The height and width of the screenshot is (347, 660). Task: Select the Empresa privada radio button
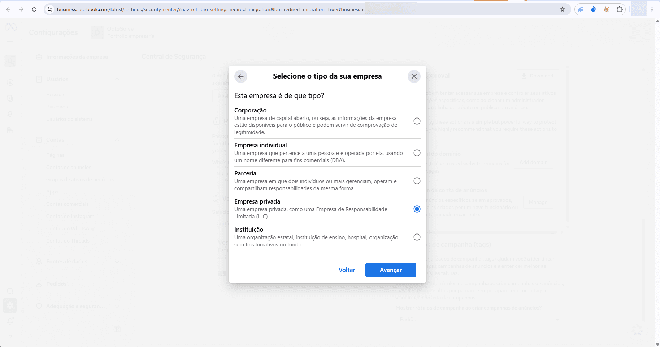(x=417, y=209)
